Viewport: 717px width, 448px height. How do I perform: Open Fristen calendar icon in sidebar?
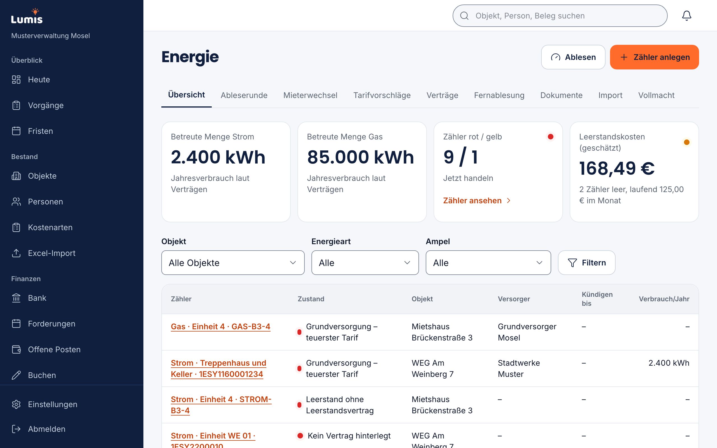[16, 131]
